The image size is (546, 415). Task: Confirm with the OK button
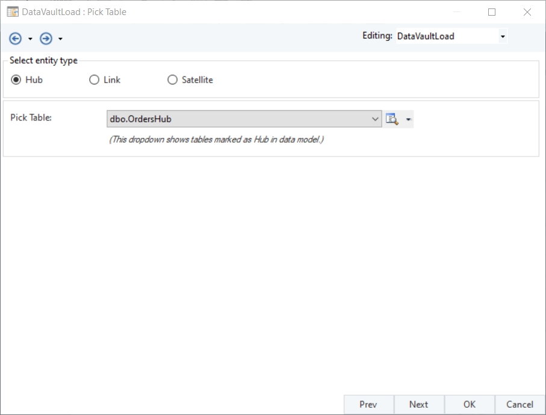point(470,405)
